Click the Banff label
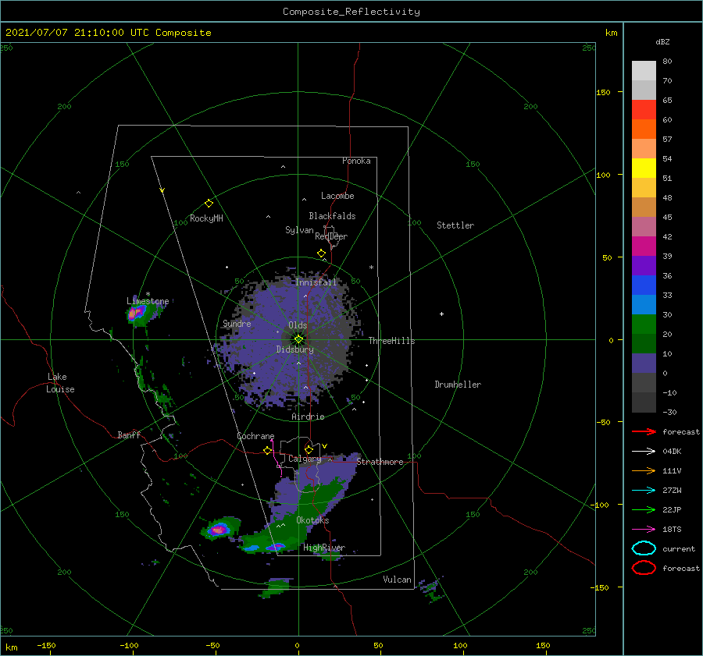Image resolution: width=703 pixels, height=656 pixels. pyautogui.click(x=129, y=434)
